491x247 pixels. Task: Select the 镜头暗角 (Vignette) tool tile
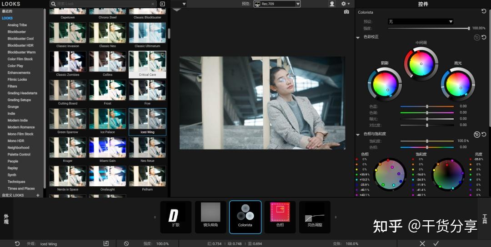point(210,217)
